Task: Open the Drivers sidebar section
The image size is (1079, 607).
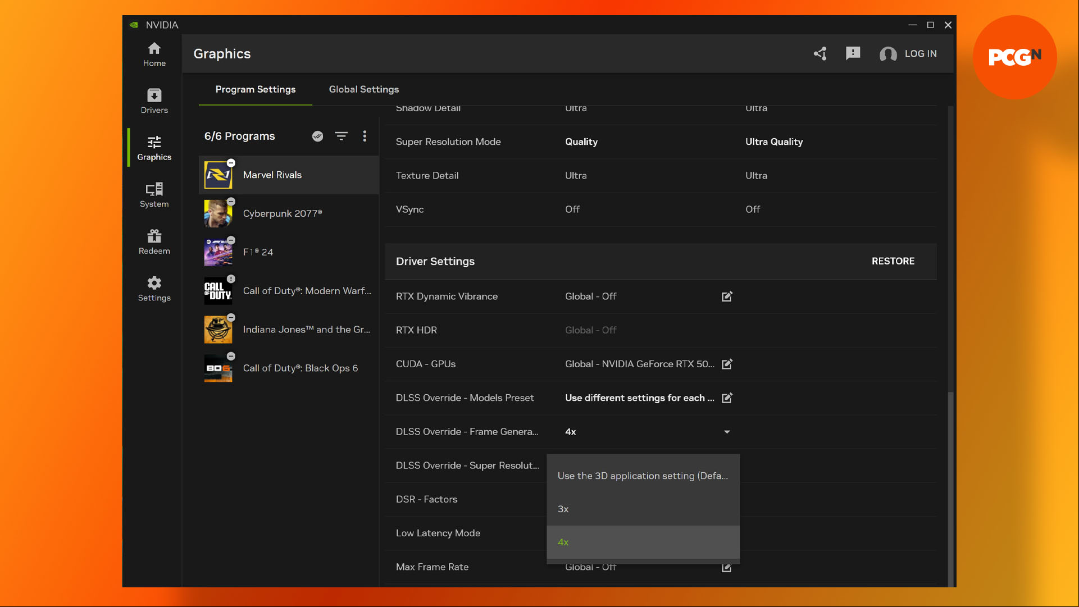Action: 154,101
